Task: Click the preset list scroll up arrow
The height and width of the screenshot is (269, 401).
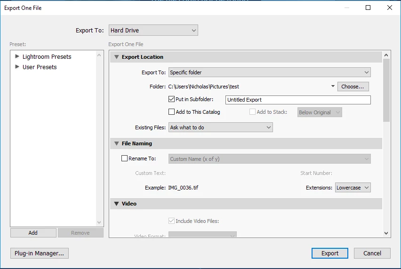Action: (99, 55)
